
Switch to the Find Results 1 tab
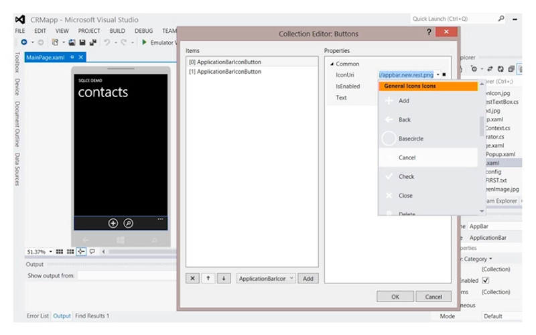[92, 316]
